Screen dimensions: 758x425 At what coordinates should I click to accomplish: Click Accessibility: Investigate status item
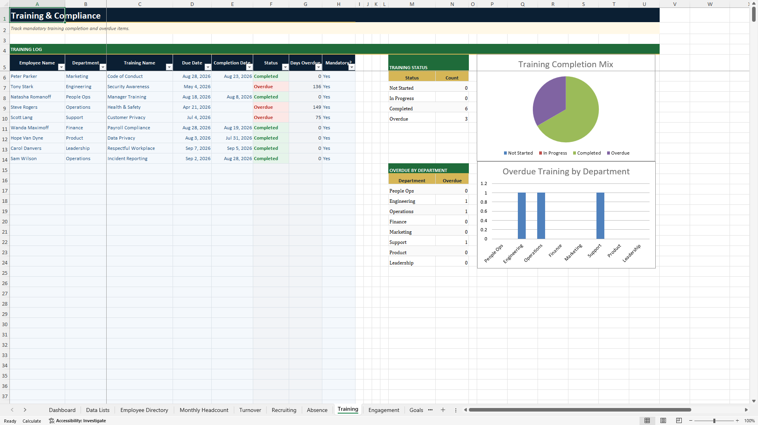(x=77, y=421)
